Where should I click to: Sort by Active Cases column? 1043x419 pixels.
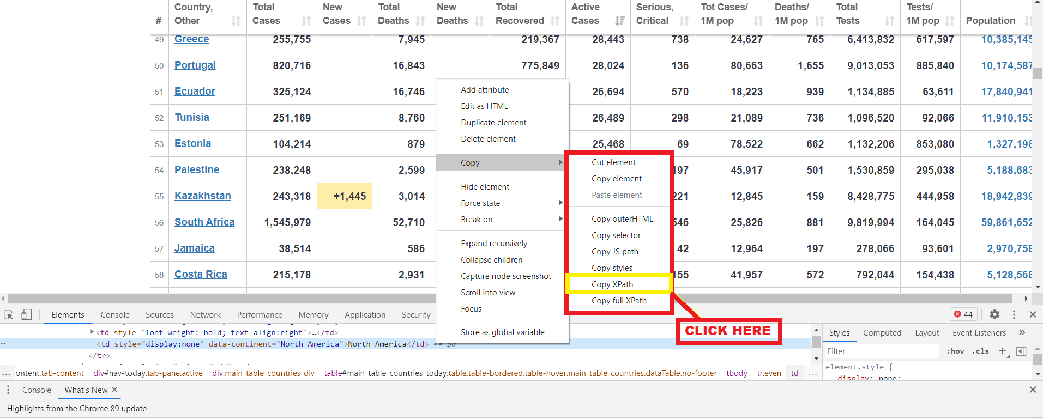(620, 21)
